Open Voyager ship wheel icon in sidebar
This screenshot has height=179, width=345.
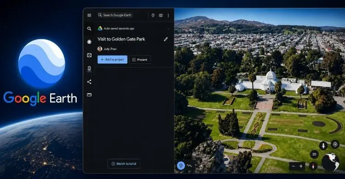pos(89,42)
